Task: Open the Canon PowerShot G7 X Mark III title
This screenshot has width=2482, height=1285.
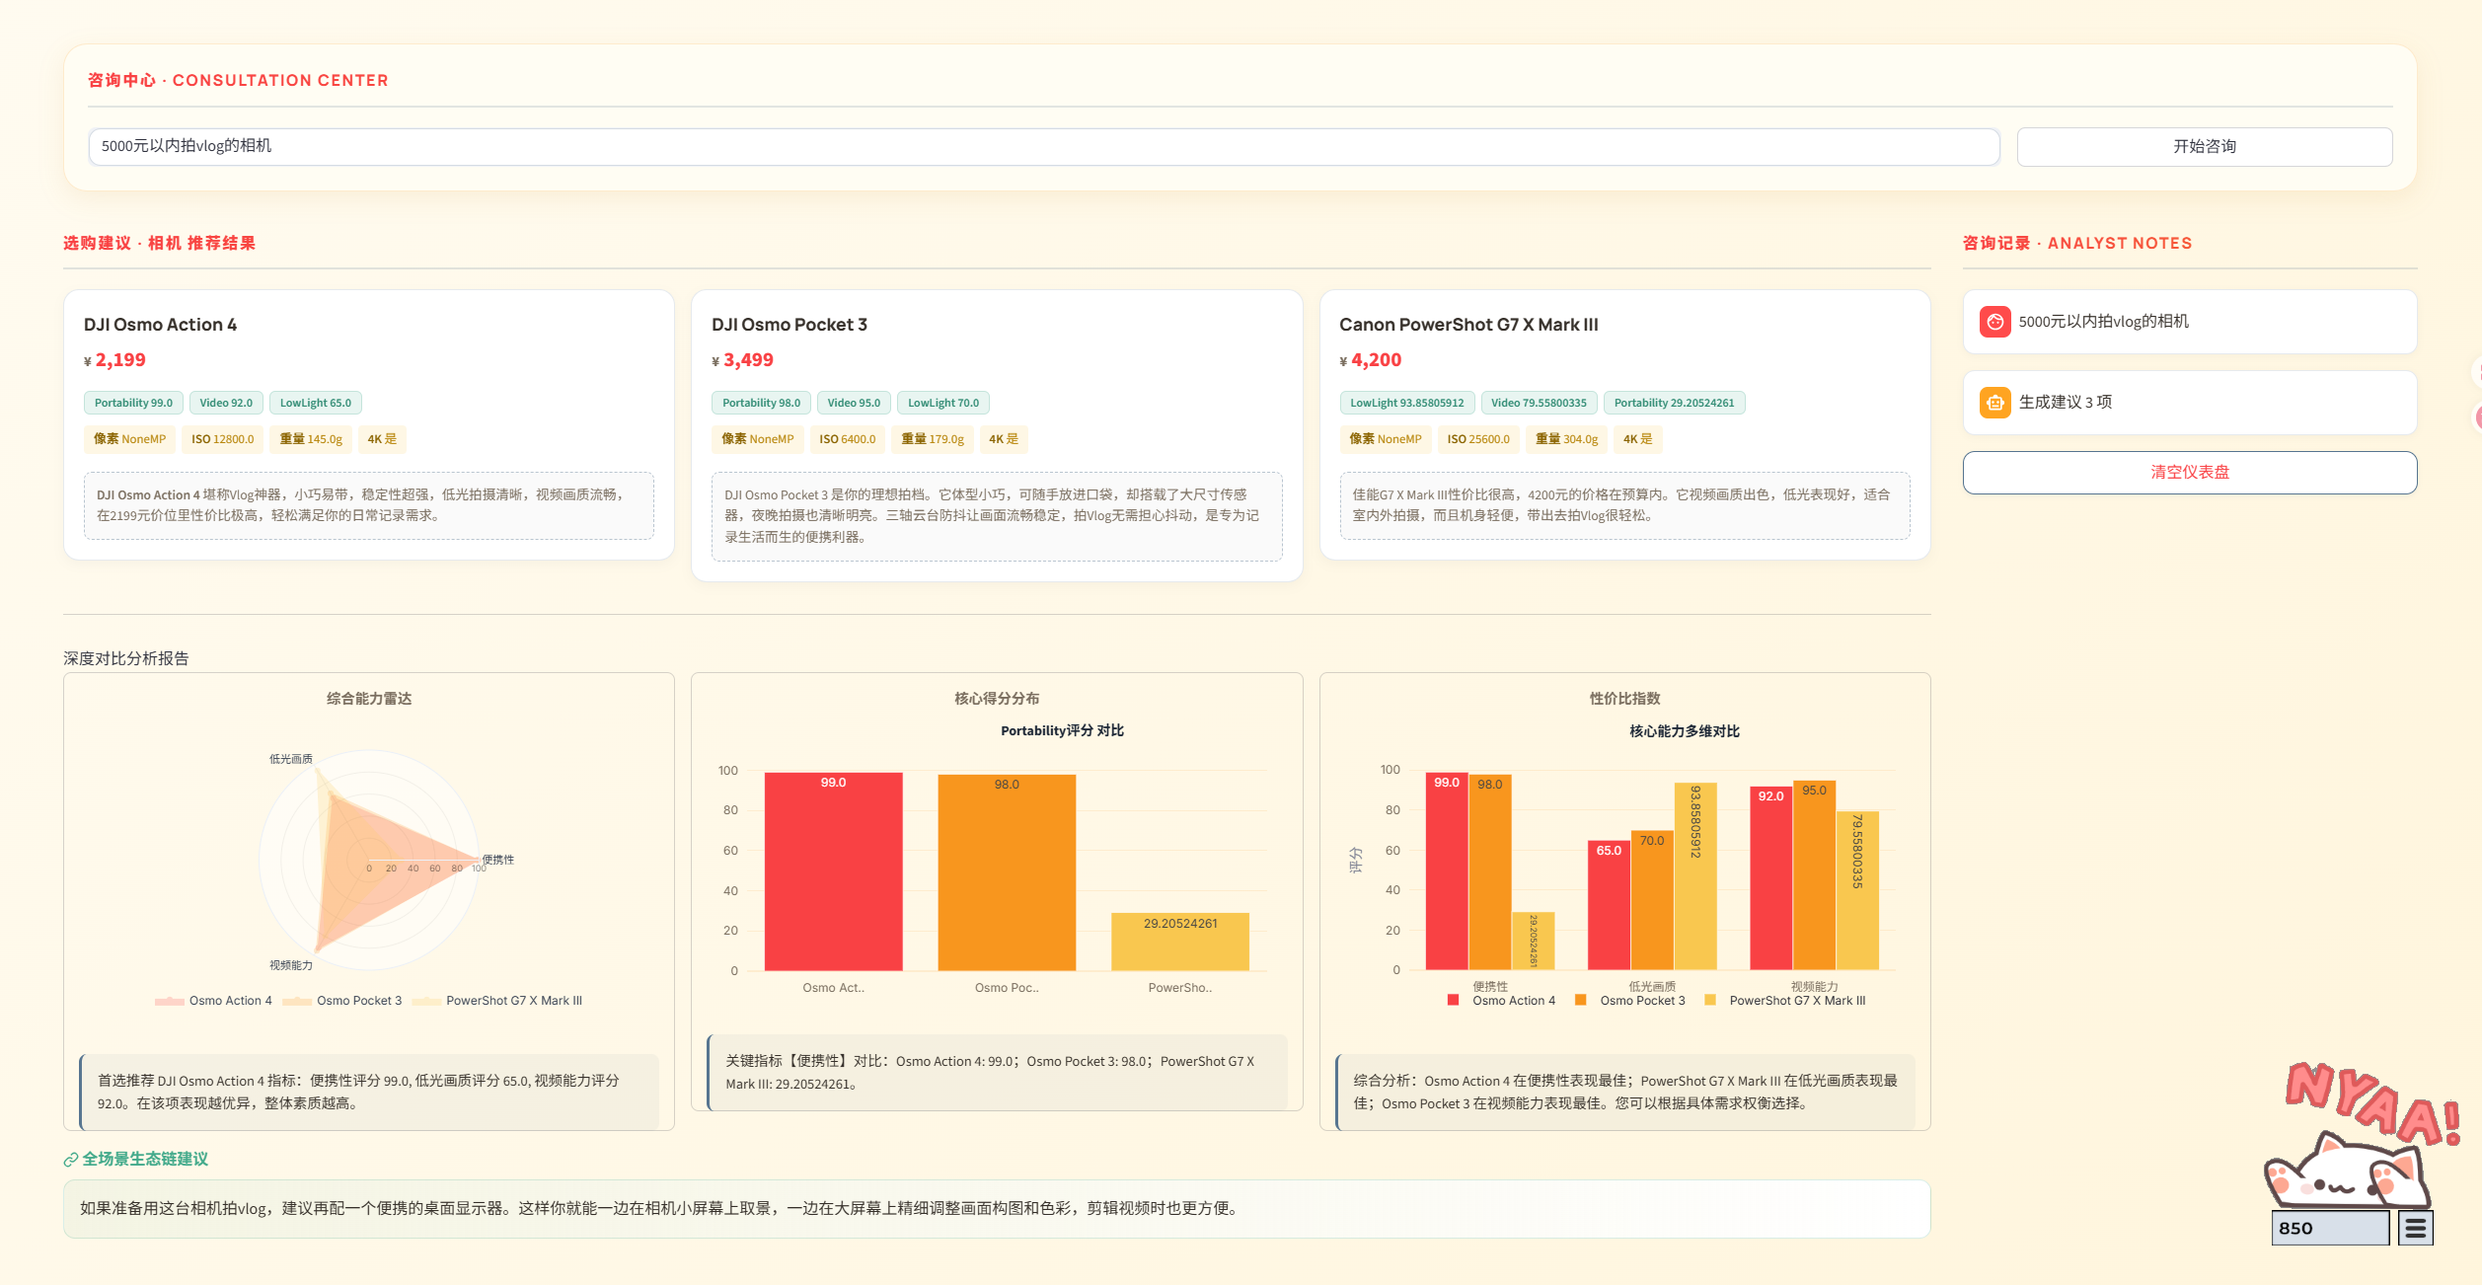Action: coord(1468,325)
